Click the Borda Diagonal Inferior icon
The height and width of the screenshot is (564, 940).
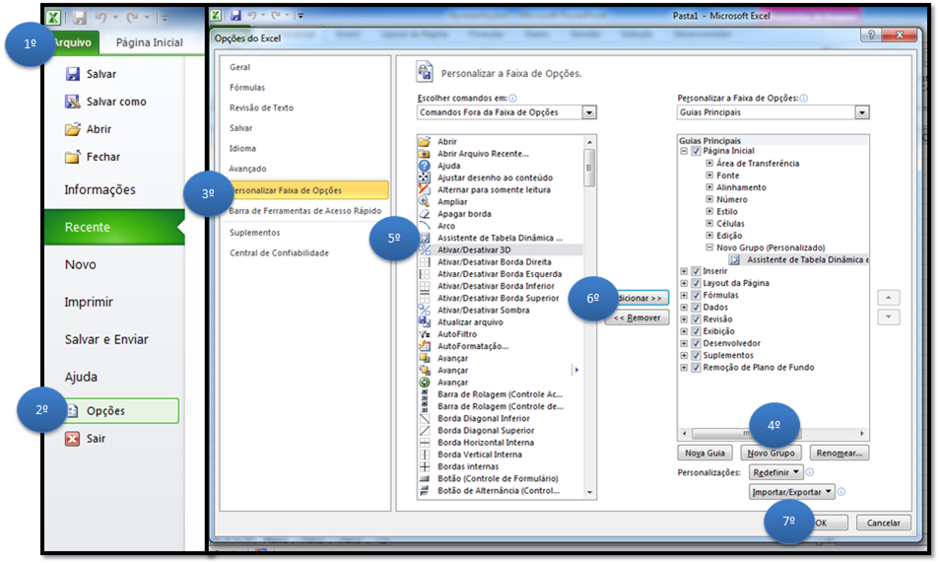click(425, 418)
